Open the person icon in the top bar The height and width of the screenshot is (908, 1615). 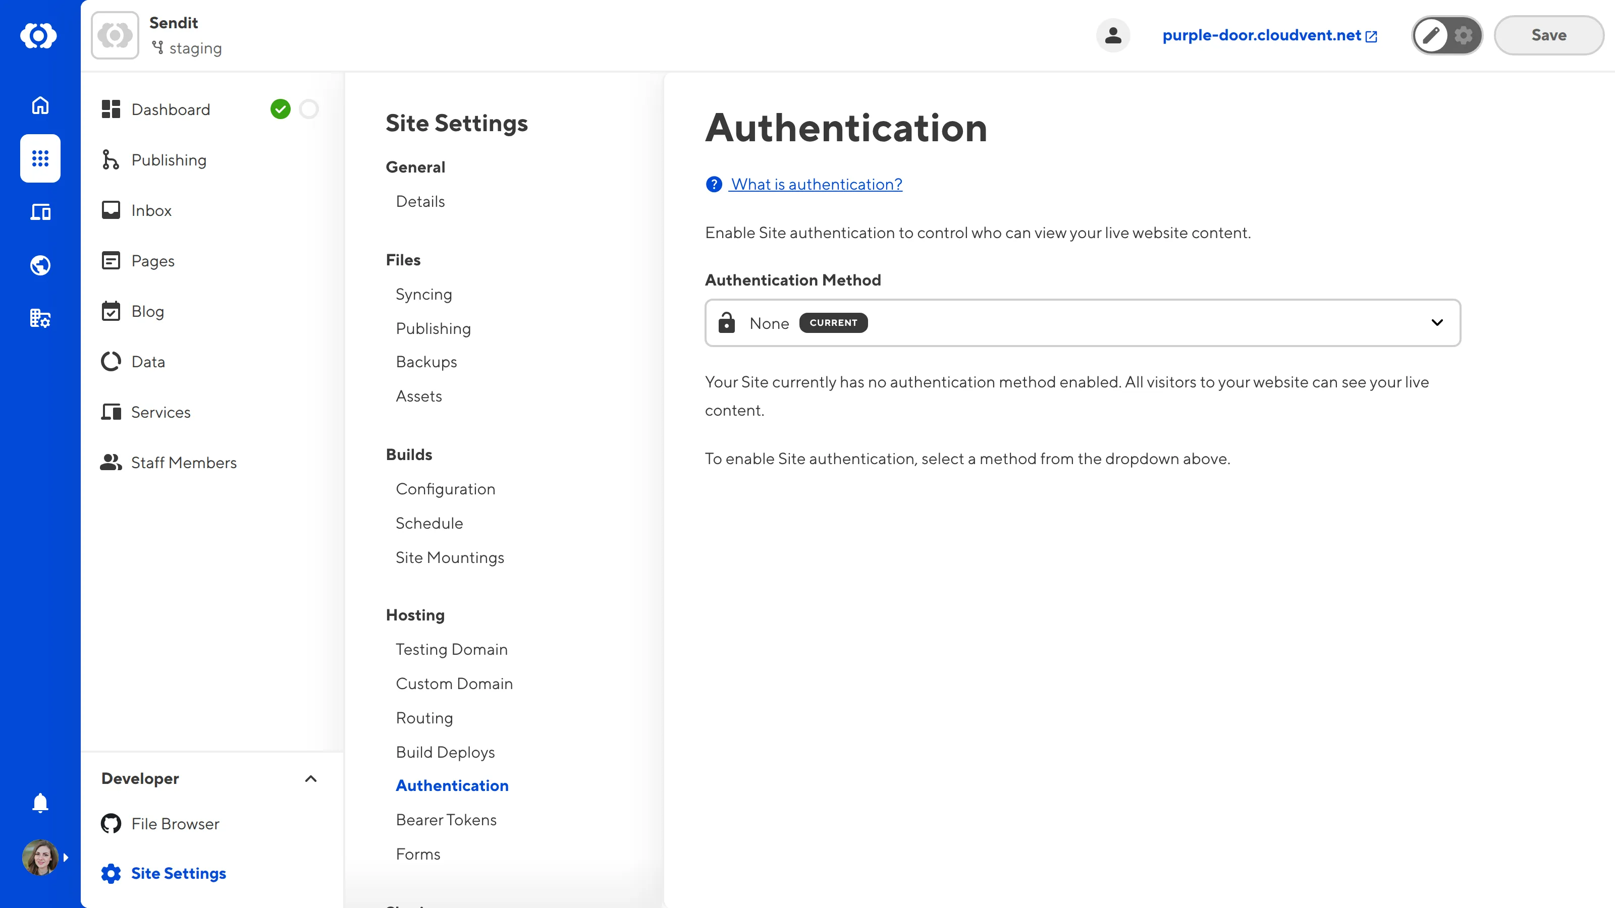[1113, 35]
